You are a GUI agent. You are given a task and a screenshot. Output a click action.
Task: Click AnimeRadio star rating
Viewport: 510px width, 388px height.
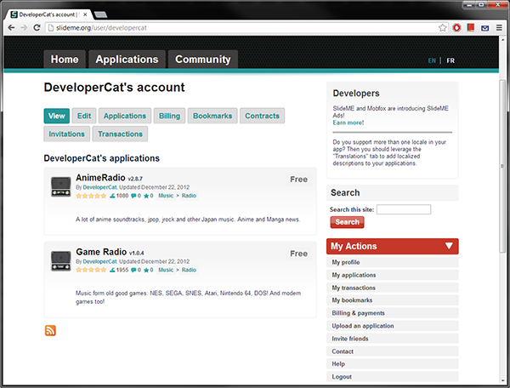(91, 196)
